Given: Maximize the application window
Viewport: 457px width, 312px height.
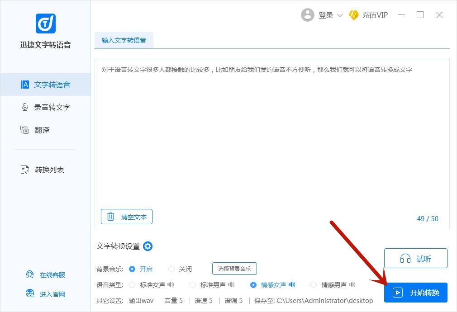Looking at the screenshot, I should [420, 15].
